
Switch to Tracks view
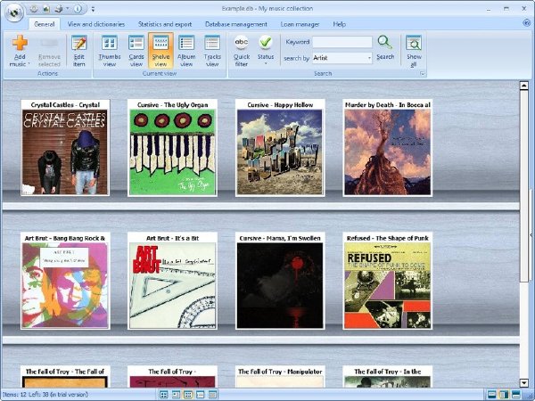(212, 51)
